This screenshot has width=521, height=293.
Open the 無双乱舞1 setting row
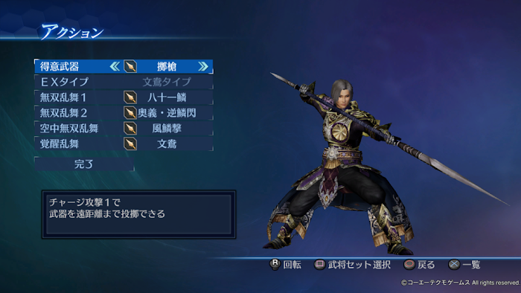(124, 97)
